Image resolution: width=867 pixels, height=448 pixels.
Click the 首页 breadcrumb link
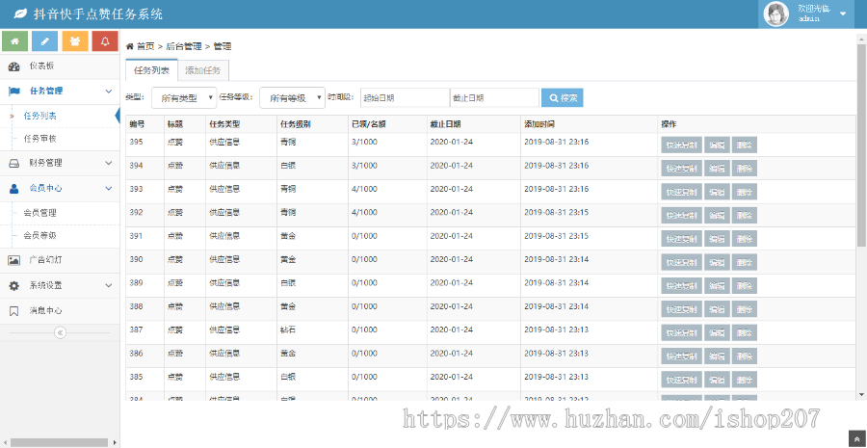click(x=145, y=46)
